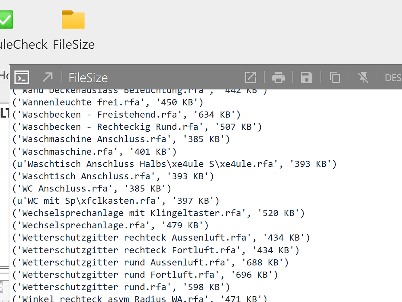Click the WC Anschluss.rfa entry
Viewport: 402px width, 302px height.
[x=92, y=188]
